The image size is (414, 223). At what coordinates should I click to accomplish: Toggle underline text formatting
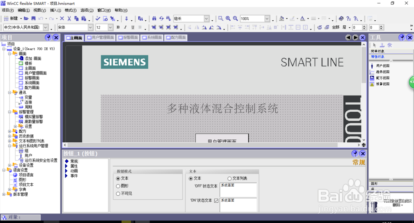(x=132, y=27)
